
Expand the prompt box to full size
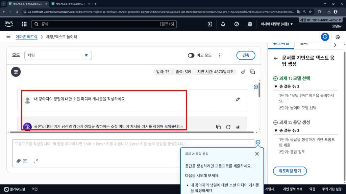(36, 161)
